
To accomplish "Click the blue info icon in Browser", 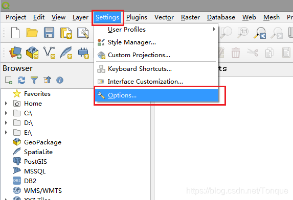I will pyautogui.click(x=60, y=80).
